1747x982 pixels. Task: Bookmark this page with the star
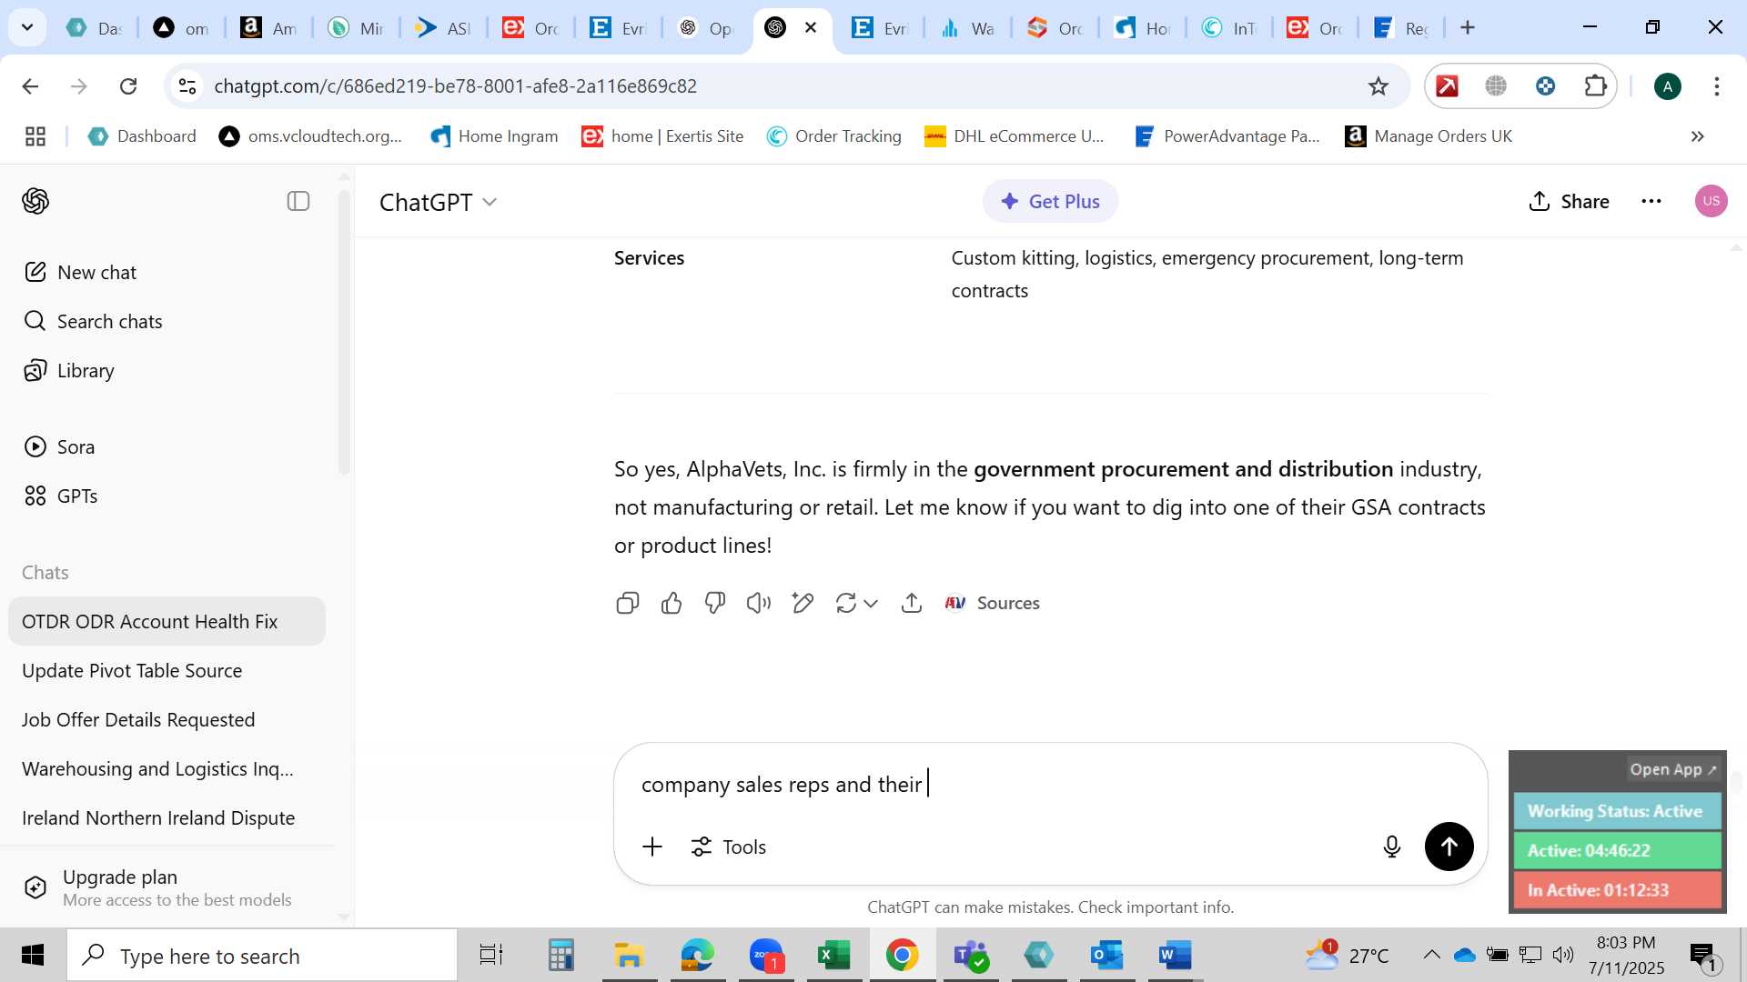click(1378, 86)
